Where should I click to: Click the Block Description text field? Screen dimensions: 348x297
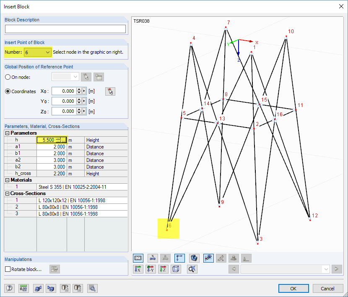[x=65, y=29]
